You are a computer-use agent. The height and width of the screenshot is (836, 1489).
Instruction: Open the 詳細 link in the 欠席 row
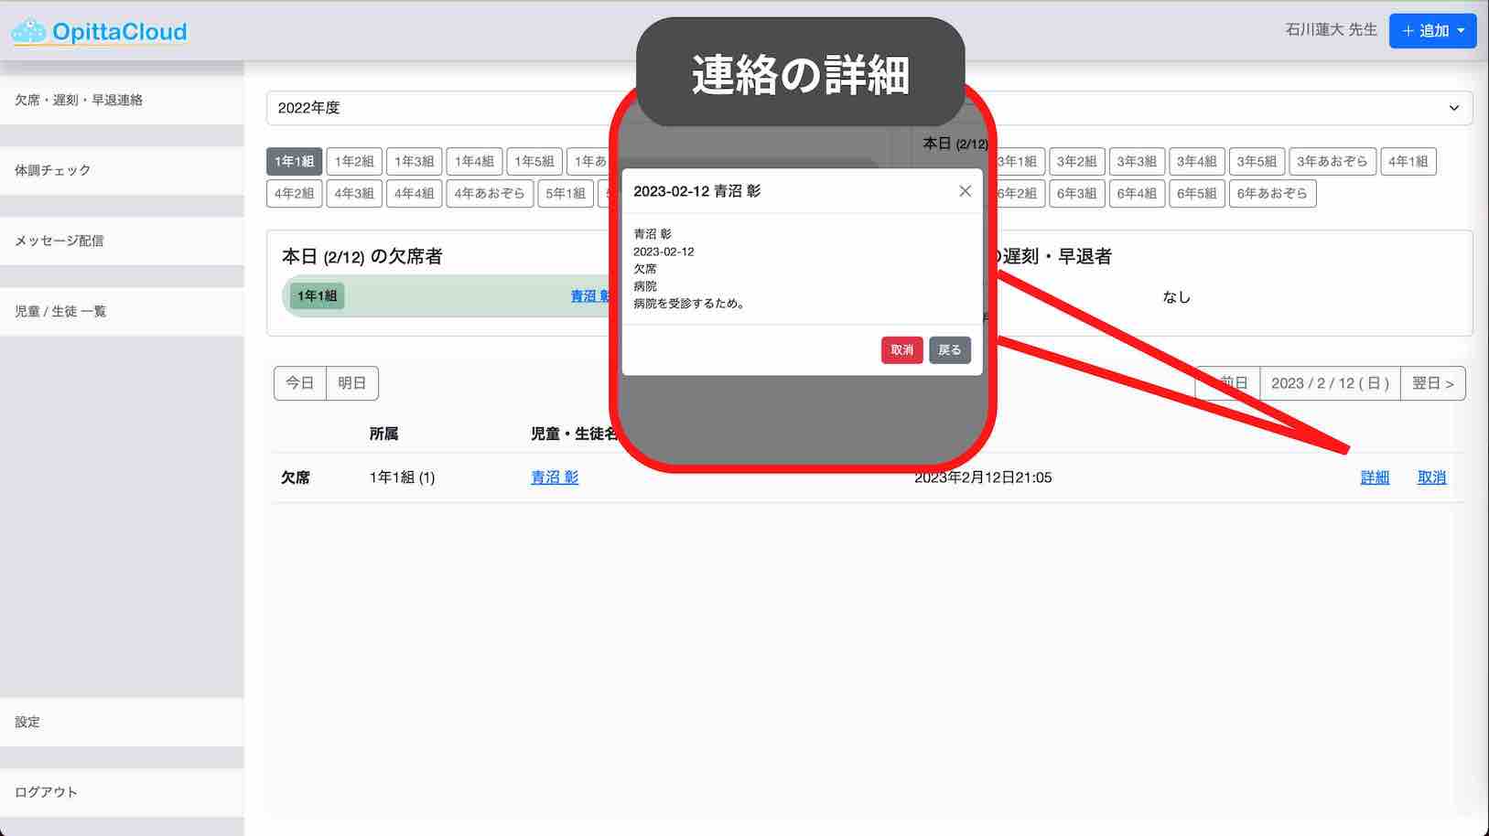[1375, 477]
